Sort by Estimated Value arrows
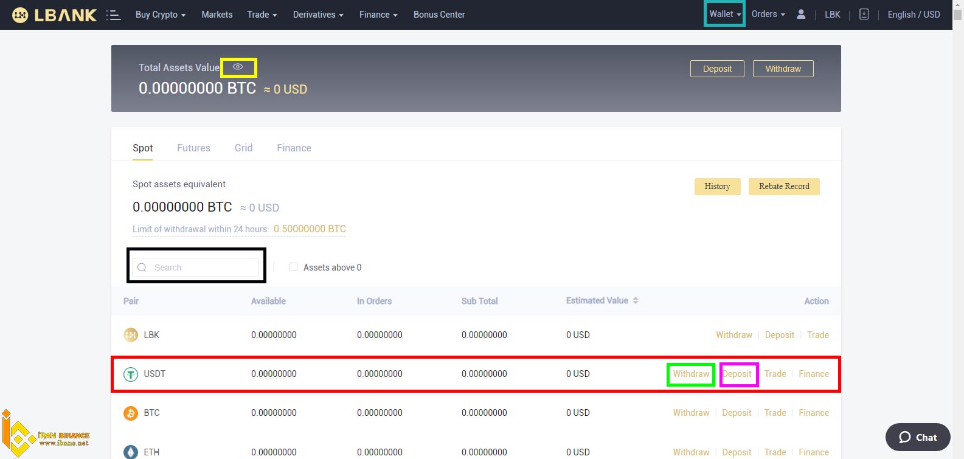Image resolution: width=964 pixels, height=459 pixels. 636,300
